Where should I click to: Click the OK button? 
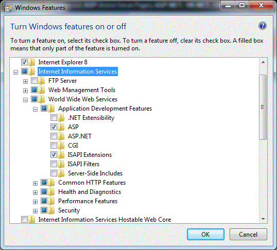[205, 234]
